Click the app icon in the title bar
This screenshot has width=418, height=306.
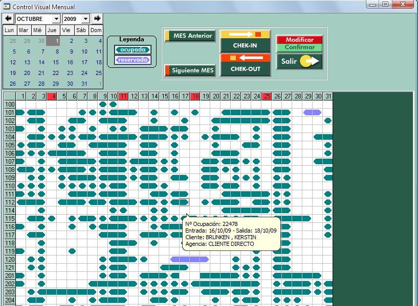click(x=7, y=6)
